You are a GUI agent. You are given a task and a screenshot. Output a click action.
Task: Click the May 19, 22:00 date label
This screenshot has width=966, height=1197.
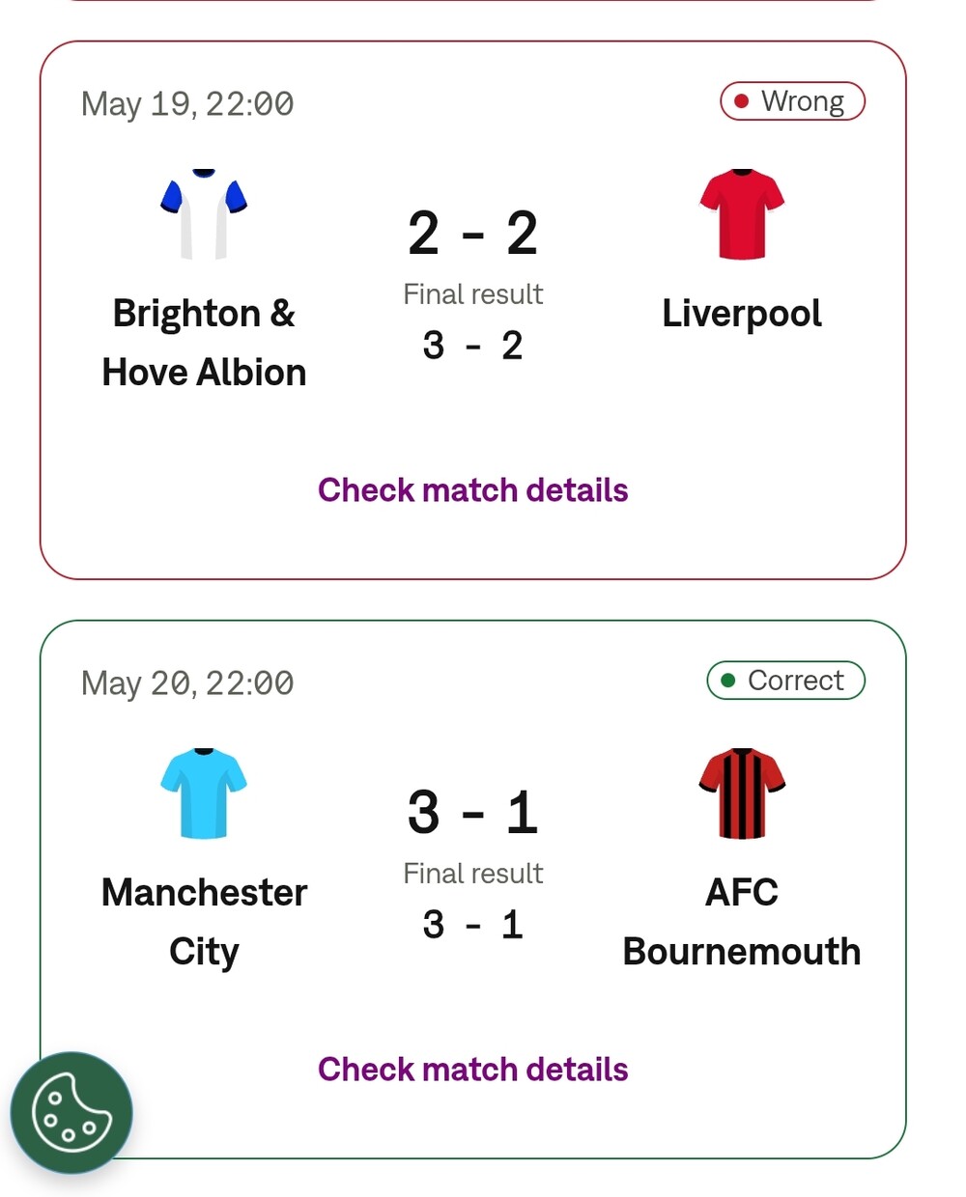(187, 103)
